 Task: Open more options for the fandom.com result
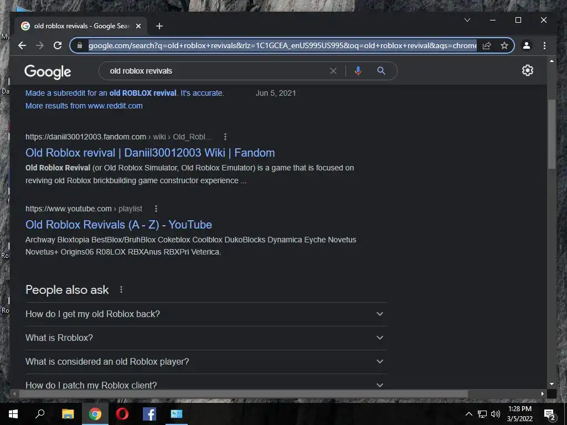pos(225,137)
